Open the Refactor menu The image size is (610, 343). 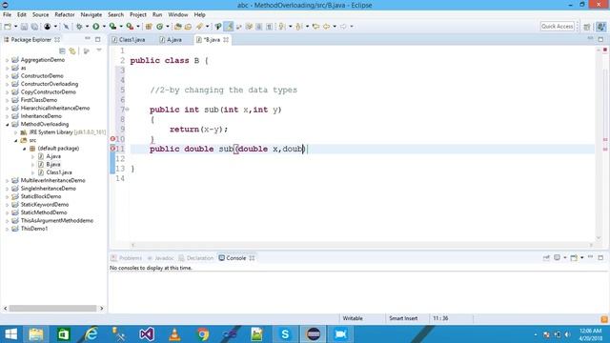pos(65,15)
